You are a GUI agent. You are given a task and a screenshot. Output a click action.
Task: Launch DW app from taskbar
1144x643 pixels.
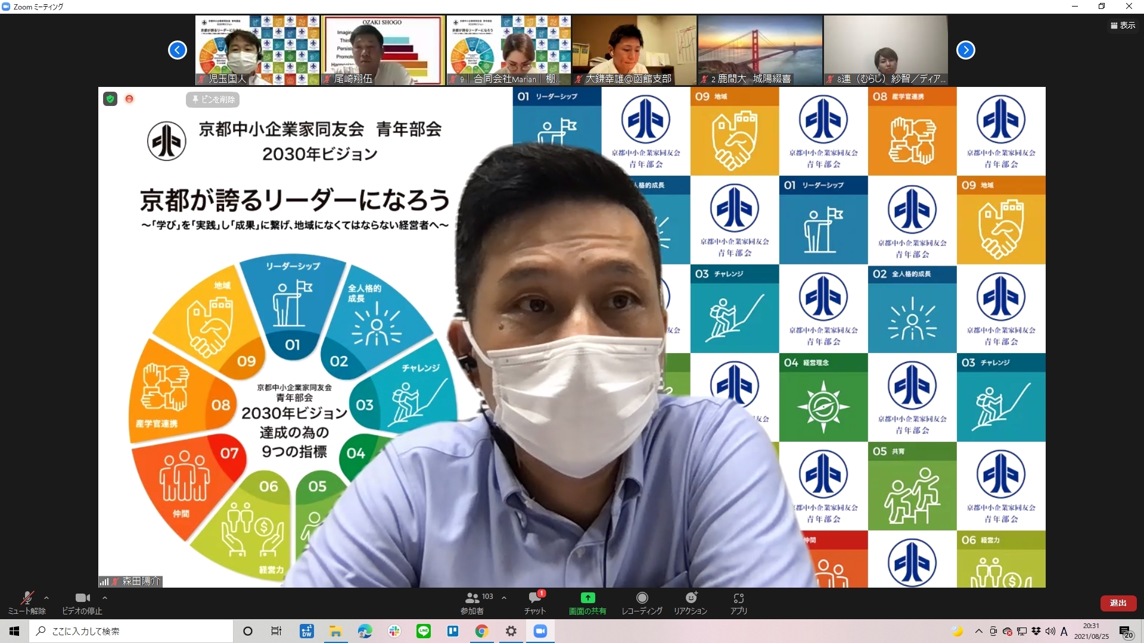(x=307, y=631)
